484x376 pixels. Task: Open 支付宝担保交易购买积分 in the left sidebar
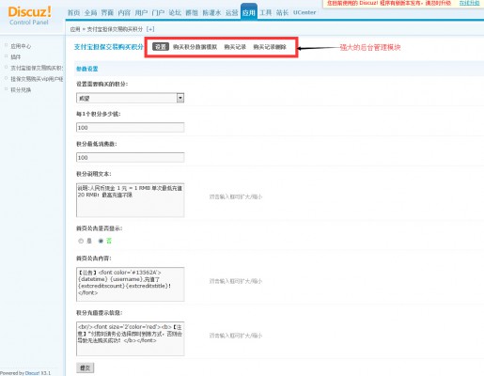tap(37, 68)
